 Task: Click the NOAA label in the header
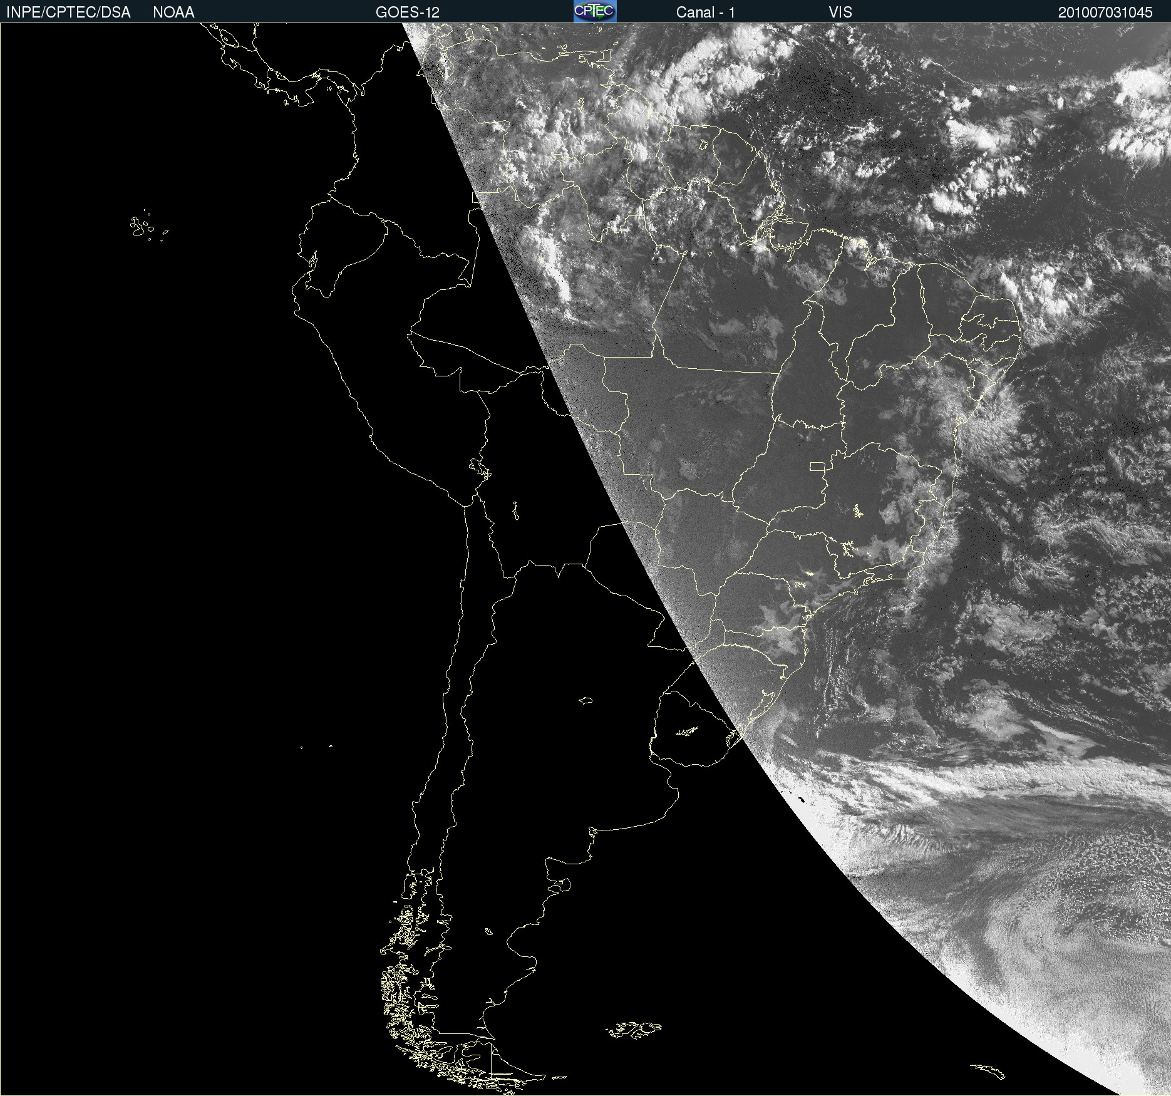[x=173, y=13]
